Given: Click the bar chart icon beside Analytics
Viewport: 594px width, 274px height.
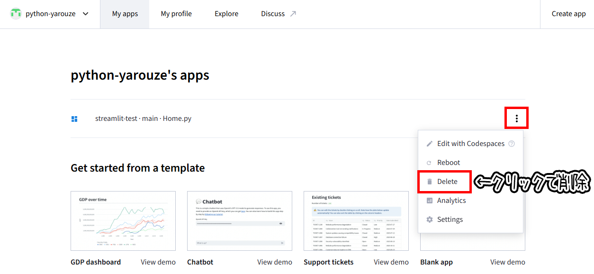Looking at the screenshot, I should (430, 201).
